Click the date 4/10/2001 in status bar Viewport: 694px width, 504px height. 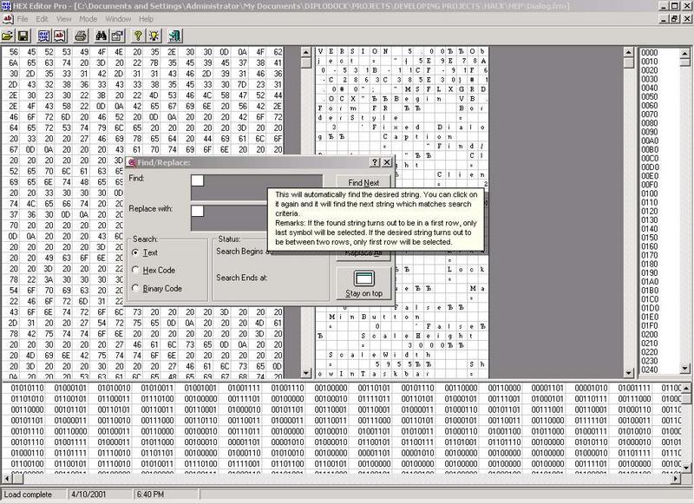click(x=88, y=494)
